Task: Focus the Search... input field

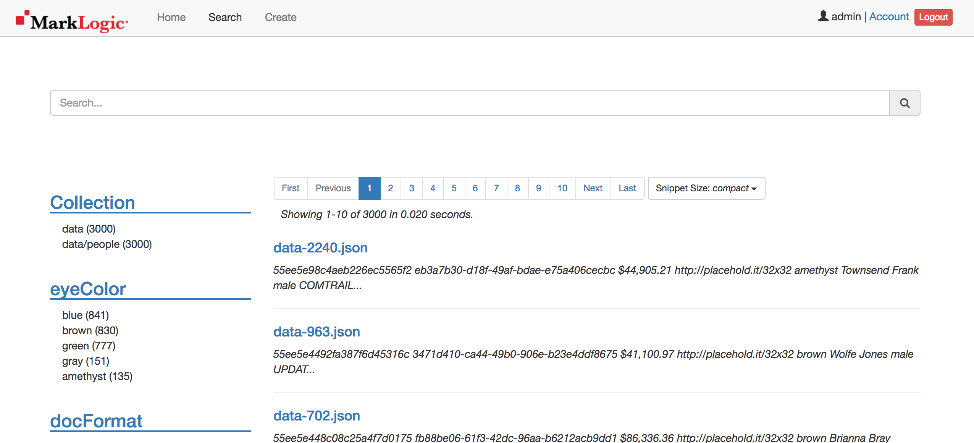Action: 470,103
